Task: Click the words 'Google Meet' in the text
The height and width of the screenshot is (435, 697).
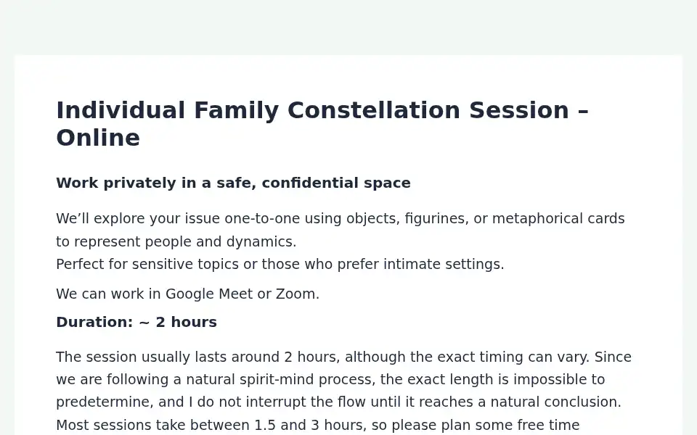Action: 209,294
